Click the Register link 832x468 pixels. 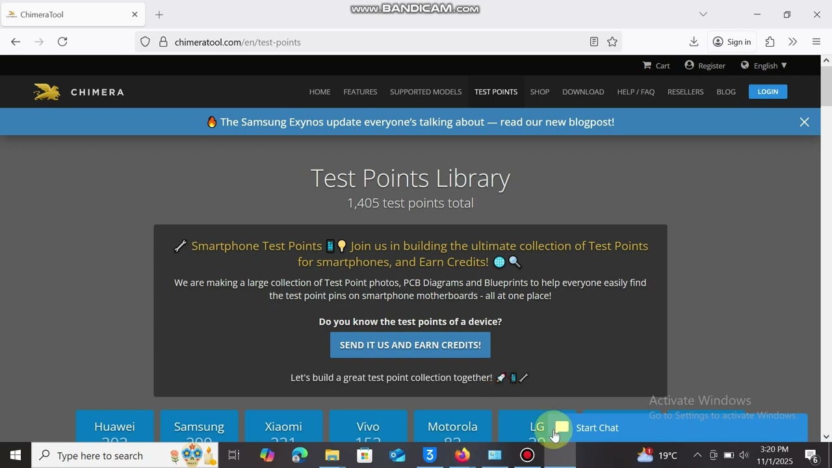[705, 66]
